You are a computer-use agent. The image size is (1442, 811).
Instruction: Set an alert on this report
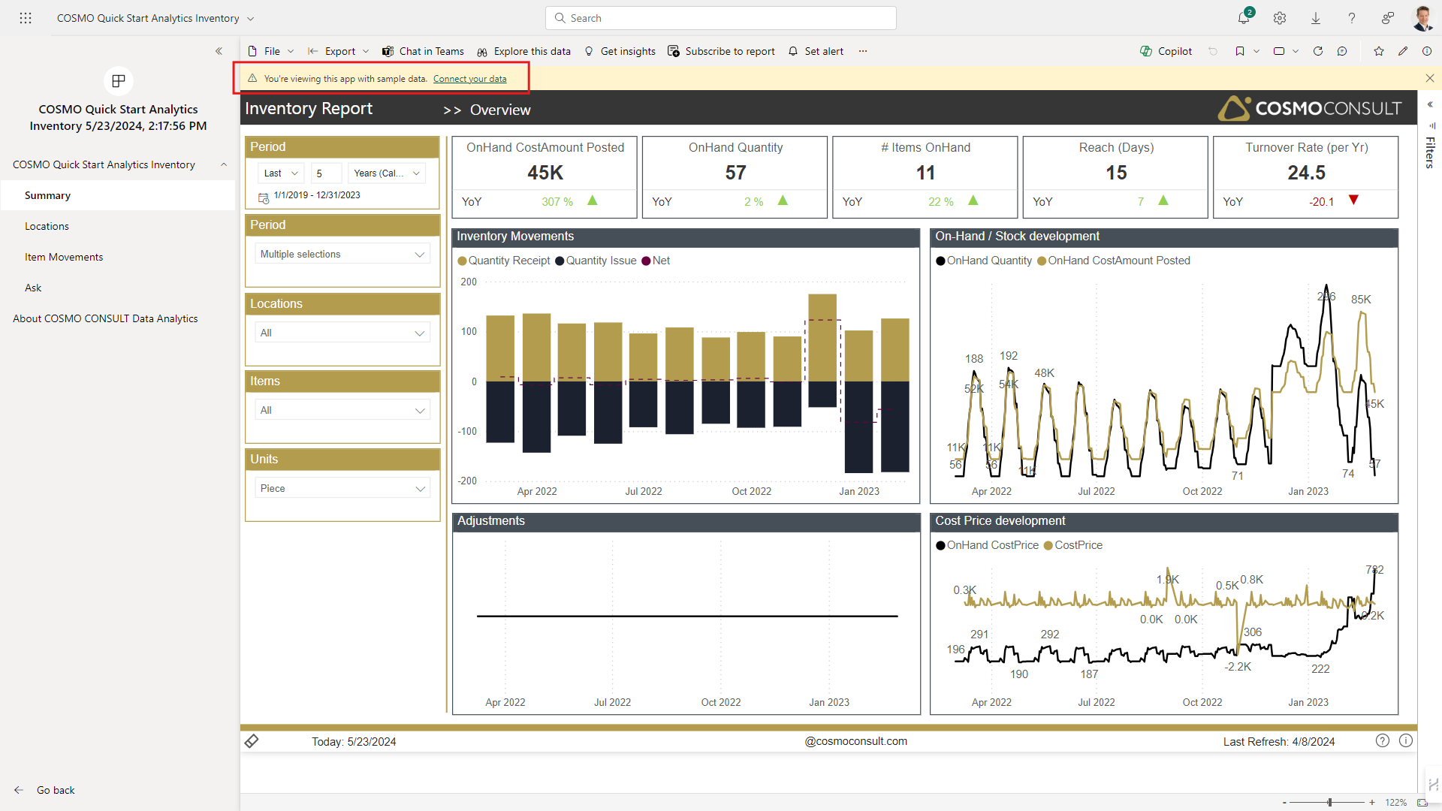[x=816, y=51]
